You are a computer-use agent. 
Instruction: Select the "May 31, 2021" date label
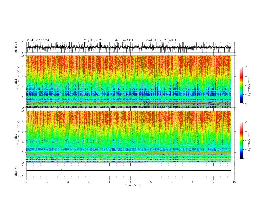point(93,40)
